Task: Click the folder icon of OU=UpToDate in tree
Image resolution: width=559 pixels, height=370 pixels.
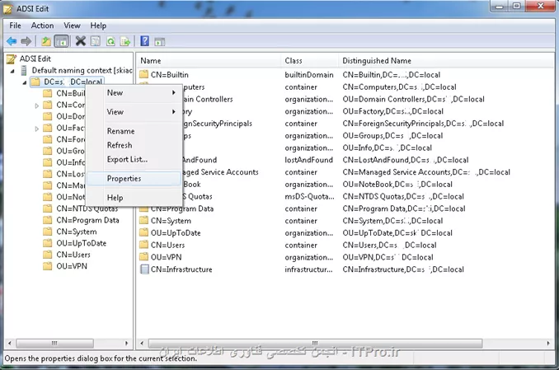Action: click(48, 243)
